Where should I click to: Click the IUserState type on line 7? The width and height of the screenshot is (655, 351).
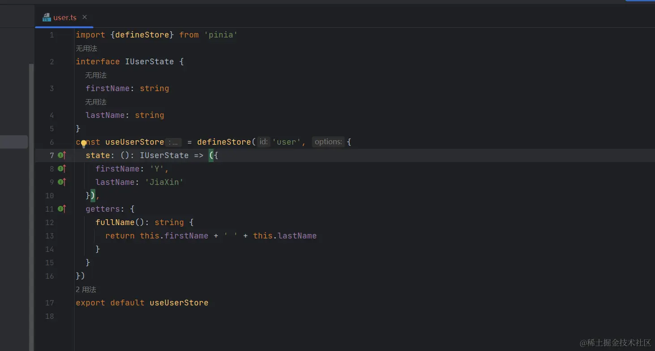[164, 155]
